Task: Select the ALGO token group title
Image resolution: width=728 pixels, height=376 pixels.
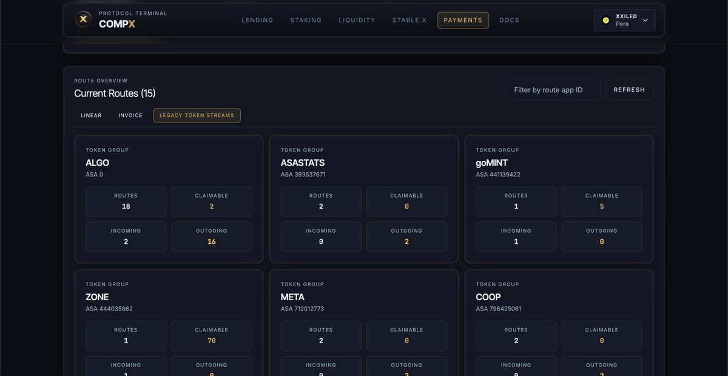Action: pyautogui.click(x=97, y=163)
